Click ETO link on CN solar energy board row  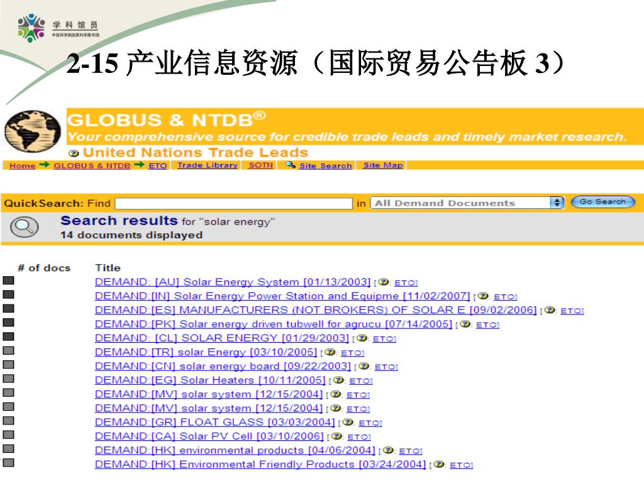386,367
